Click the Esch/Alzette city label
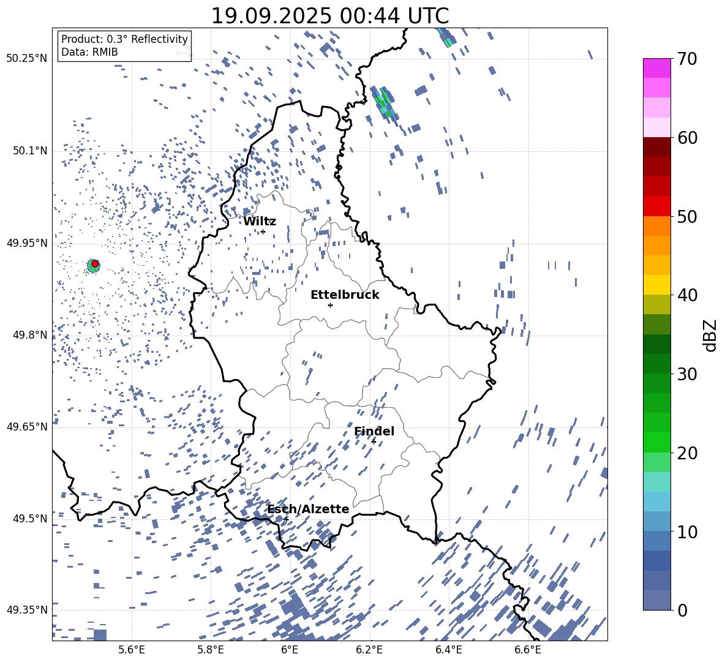Screen dimensions: 725x662 click(308, 509)
